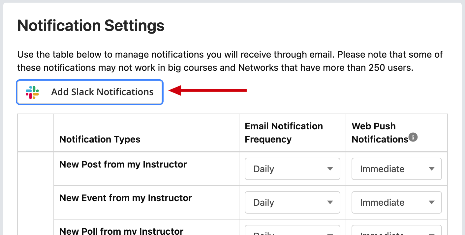The width and height of the screenshot is (465, 235).
Task: Expand Web Push dropdown for New Event
Action: pos(396,202)
